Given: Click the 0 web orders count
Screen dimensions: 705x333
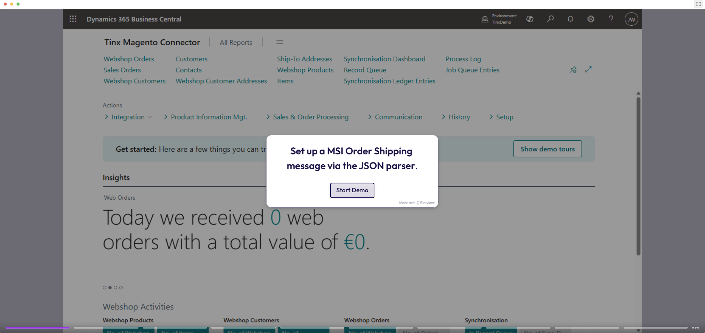Looking at the screenshot, I should point(276,218).
